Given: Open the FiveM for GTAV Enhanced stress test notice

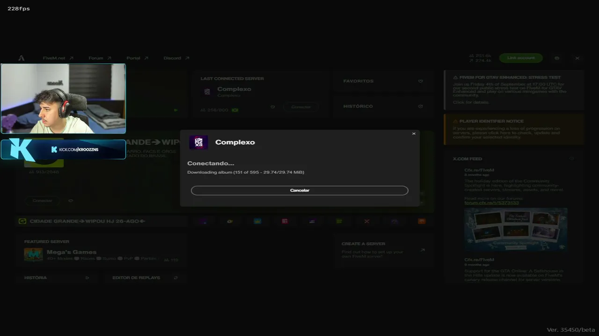Looking at the screenshot, I should (x=514, y=90).
